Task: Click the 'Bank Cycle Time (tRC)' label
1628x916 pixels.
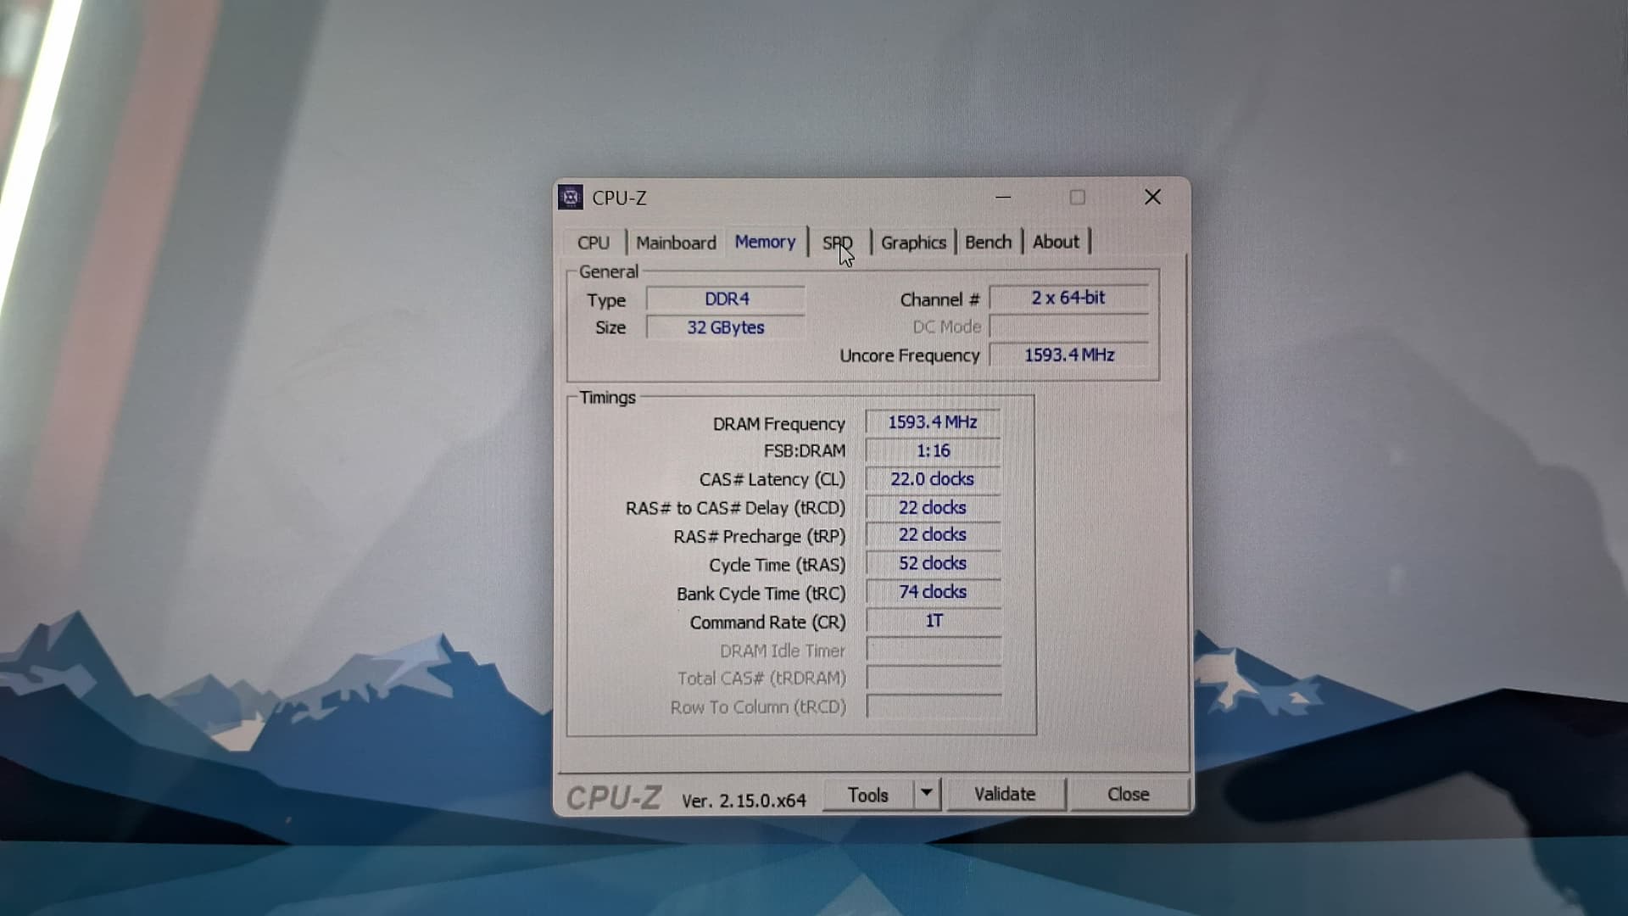Action: 761,594
